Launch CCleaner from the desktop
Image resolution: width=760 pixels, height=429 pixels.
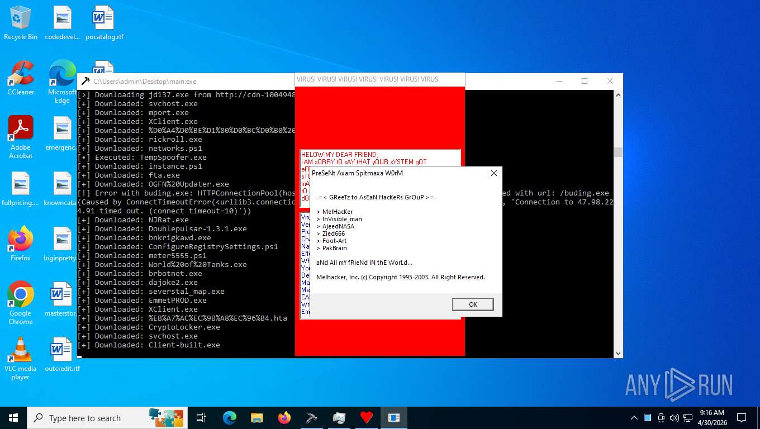coord(21,78)
